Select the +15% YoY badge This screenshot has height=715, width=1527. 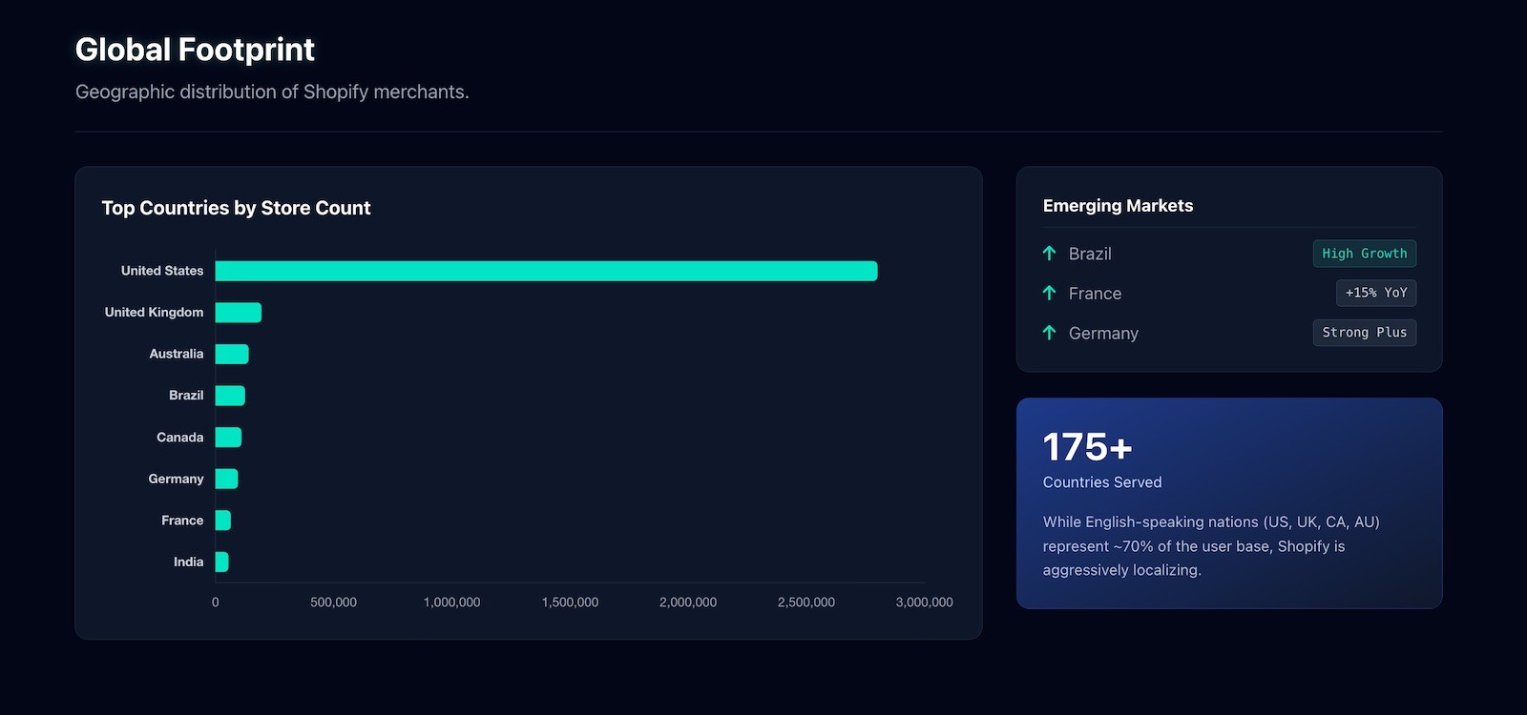(1376, 293)
